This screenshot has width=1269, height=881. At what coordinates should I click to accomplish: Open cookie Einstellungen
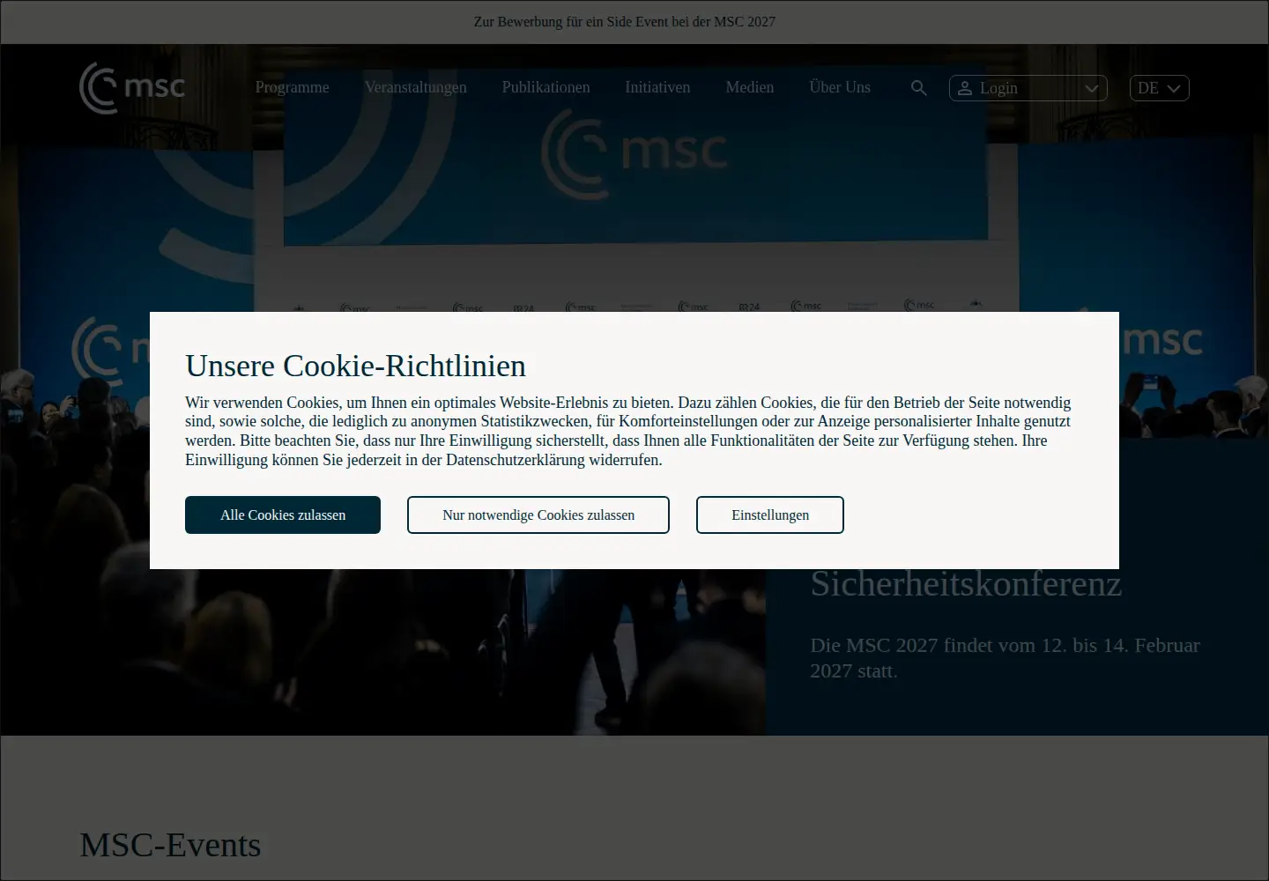pos(770,515)
